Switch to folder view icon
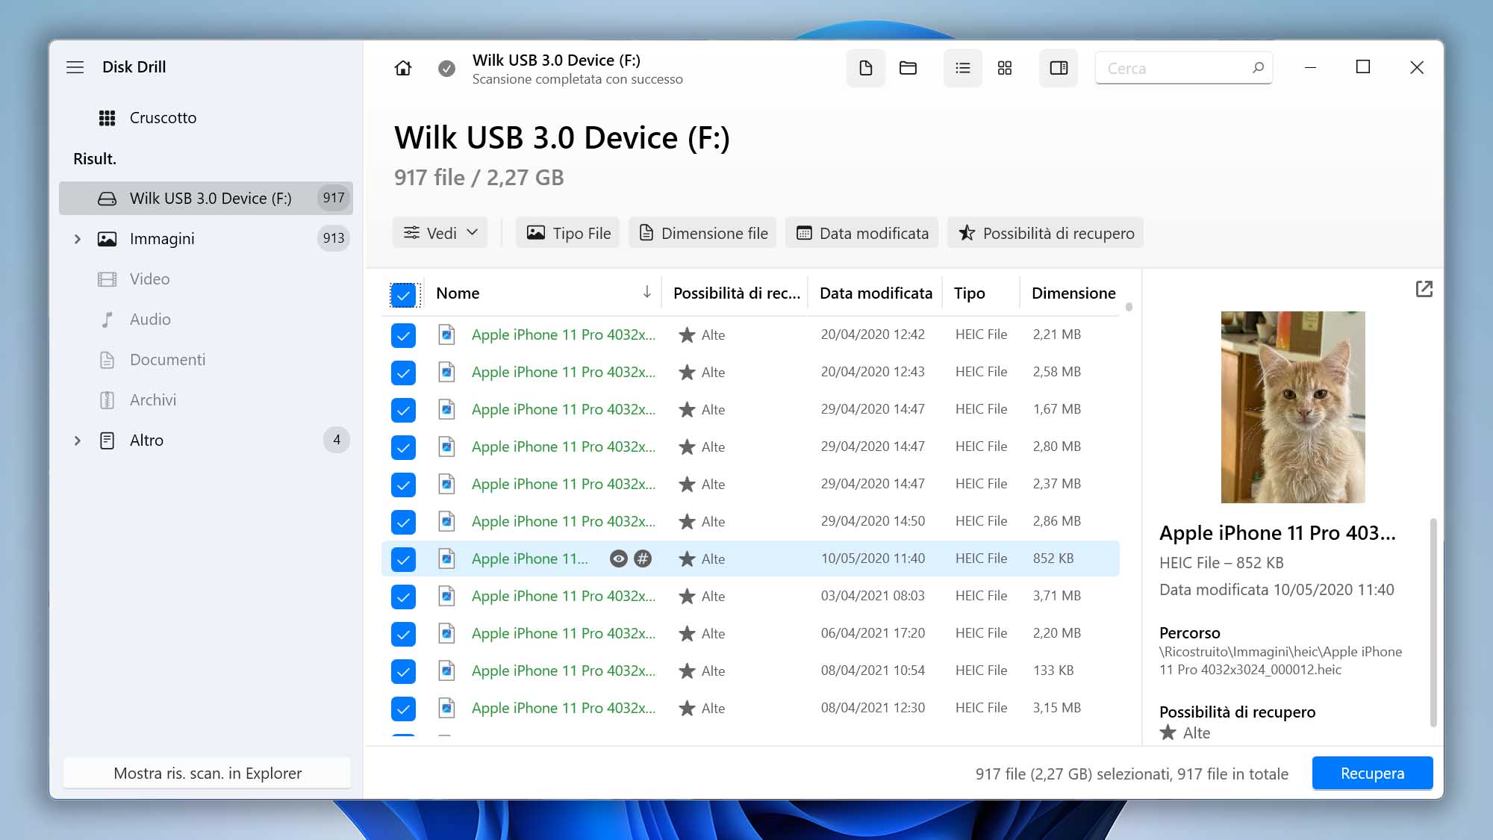The height and width of the screenshot is (840, 1493). [x=908, y=68]
